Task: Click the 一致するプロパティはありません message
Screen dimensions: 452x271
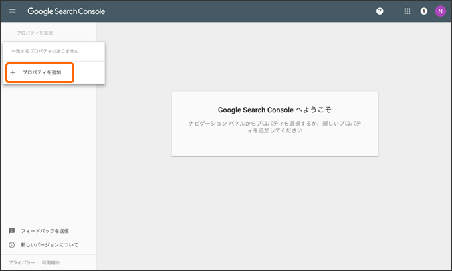Action: (45, 51)
